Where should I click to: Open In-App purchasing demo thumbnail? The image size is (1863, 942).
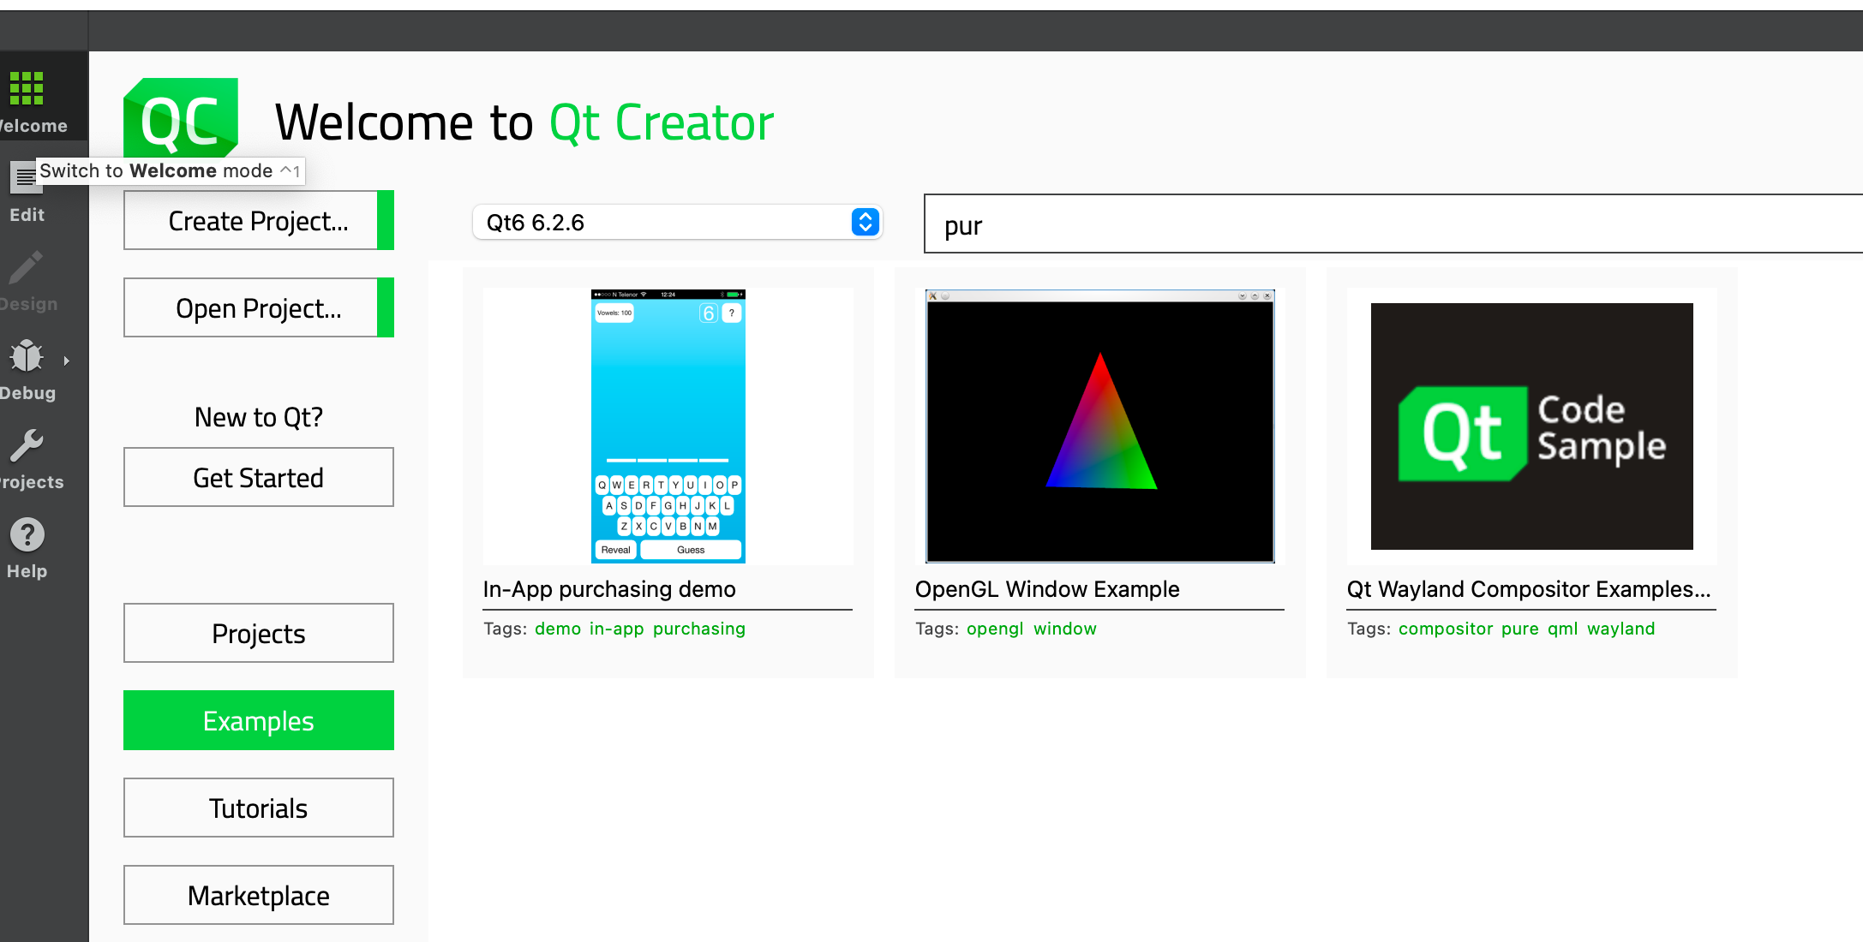point(668,426)
